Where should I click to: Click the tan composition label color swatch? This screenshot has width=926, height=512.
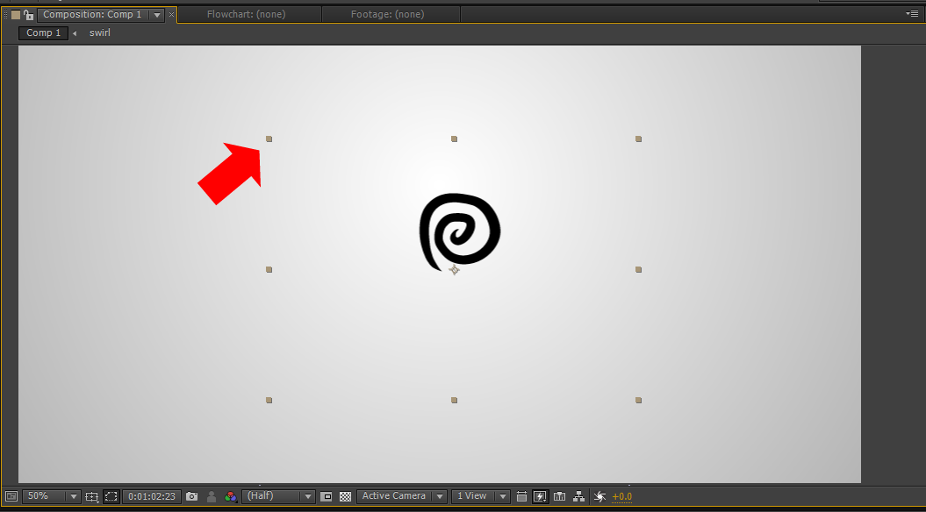[x=16, y=15]
